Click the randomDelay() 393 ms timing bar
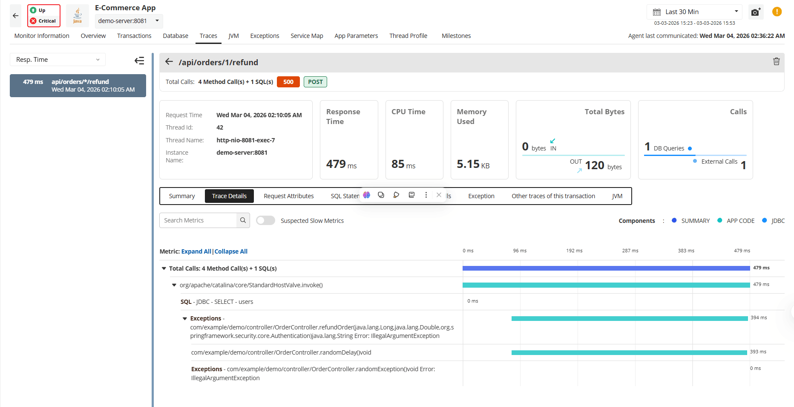794x407 pixels. [x=629, y=352]
